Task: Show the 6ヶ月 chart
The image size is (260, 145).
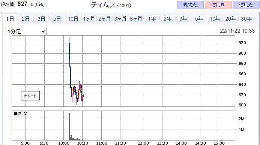Action: click(136, 19)
